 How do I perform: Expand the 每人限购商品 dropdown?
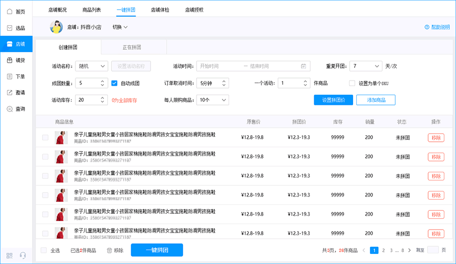(212, 100)
